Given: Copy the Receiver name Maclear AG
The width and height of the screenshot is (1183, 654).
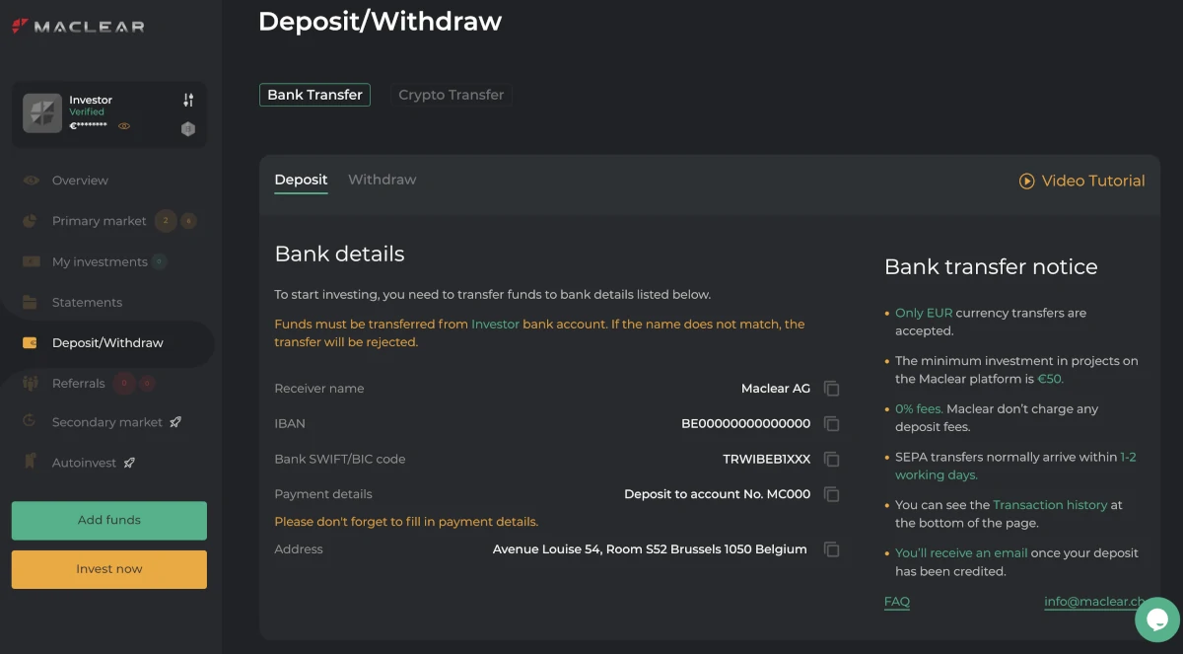Looking at the screenshot, I should pos(831,389).
